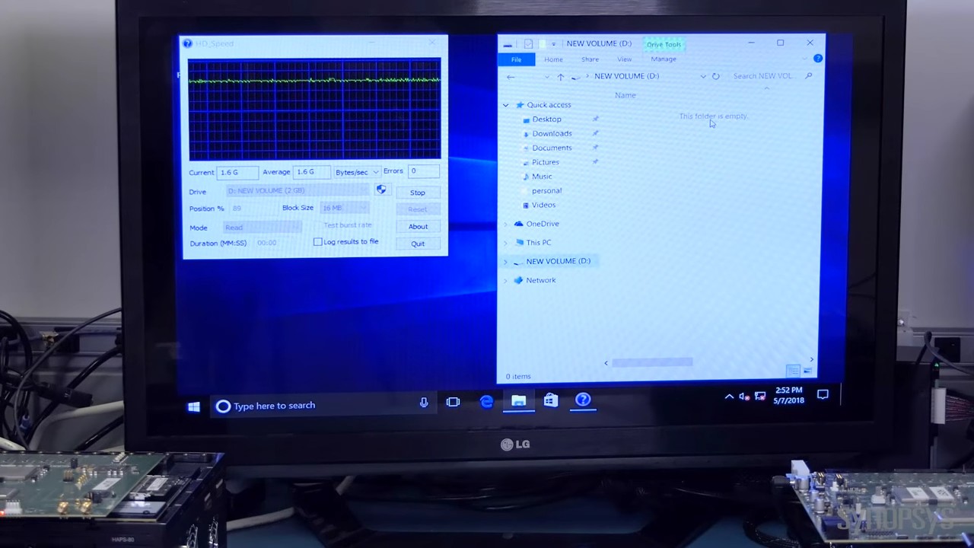Click the Properties quick access toolbar icon
The width and height of the screenshot is (974, 548).
click(x=528, y=44)
